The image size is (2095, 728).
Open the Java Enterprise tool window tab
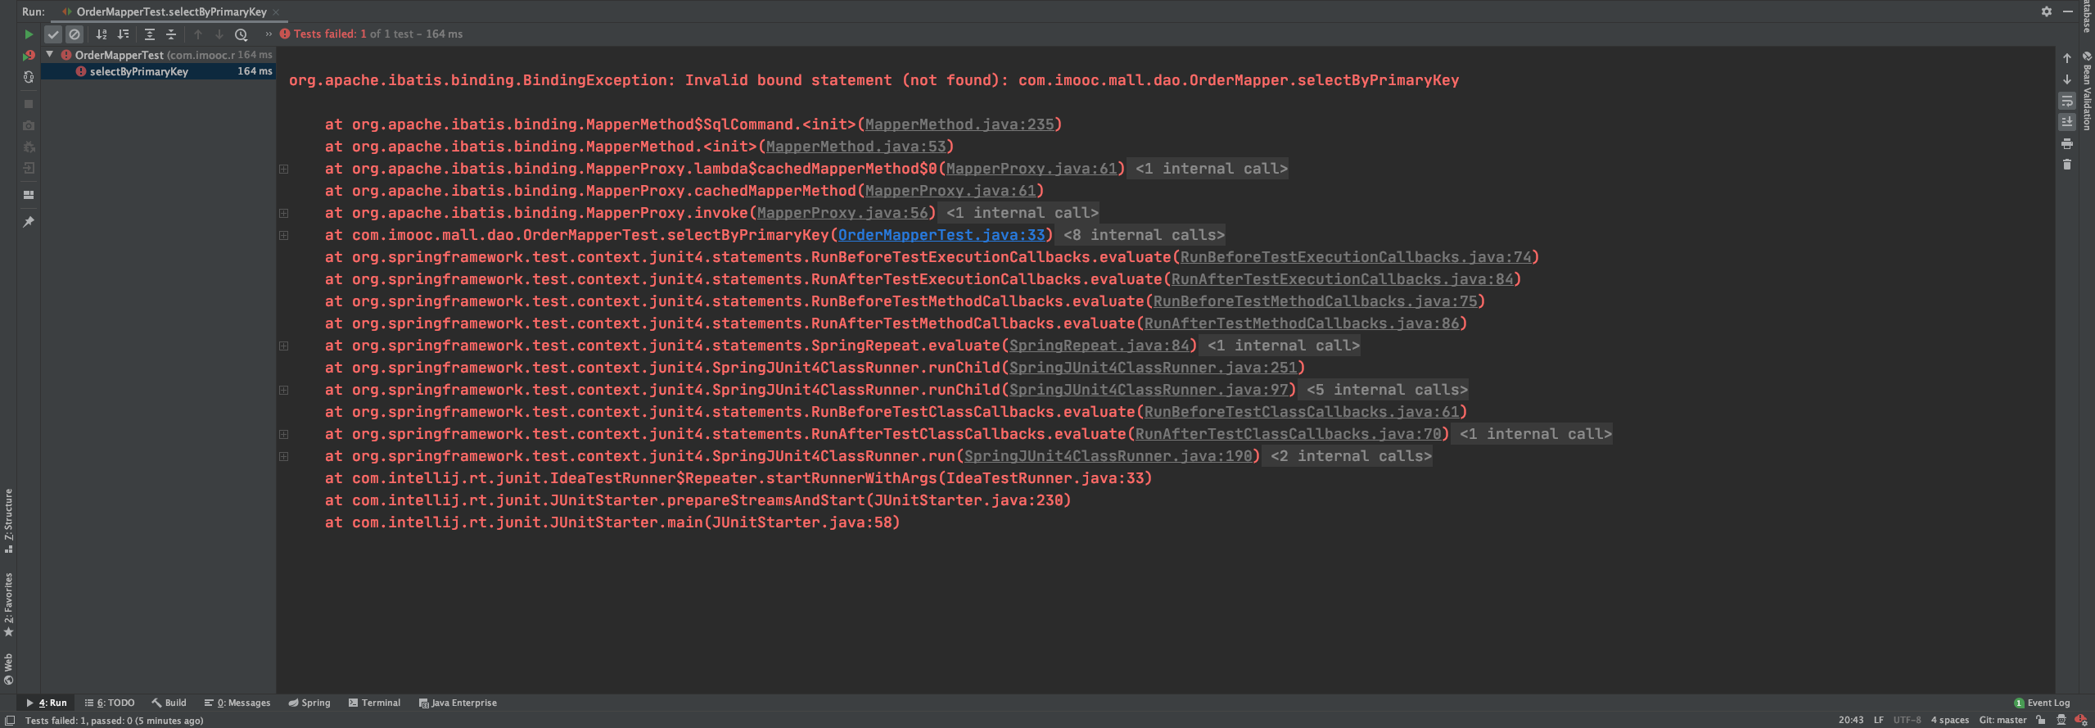click(458, 703)
